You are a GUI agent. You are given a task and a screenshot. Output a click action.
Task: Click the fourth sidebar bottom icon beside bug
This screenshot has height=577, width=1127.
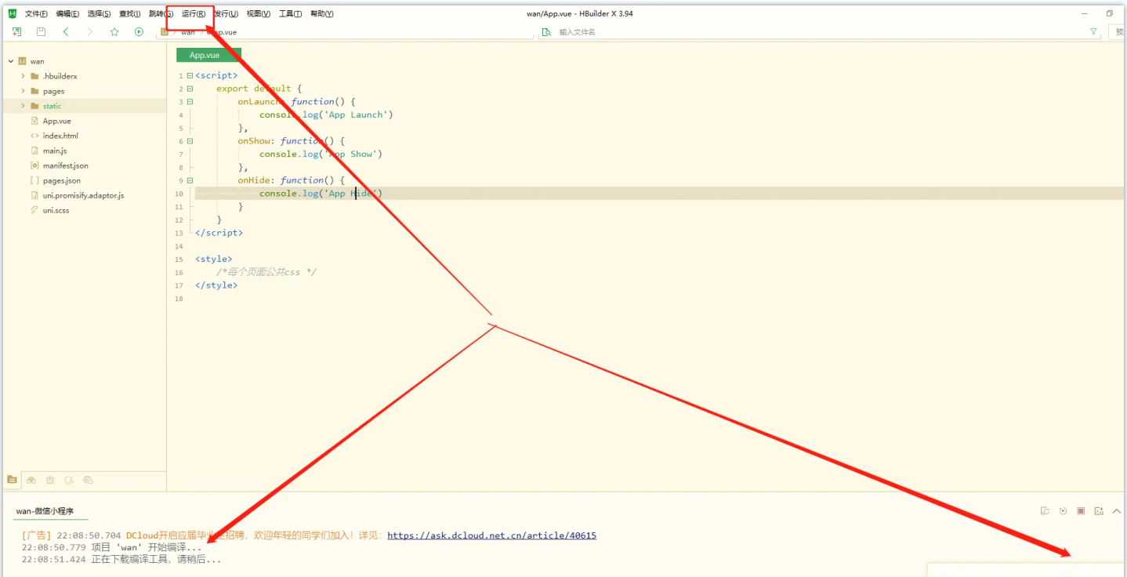69,480
